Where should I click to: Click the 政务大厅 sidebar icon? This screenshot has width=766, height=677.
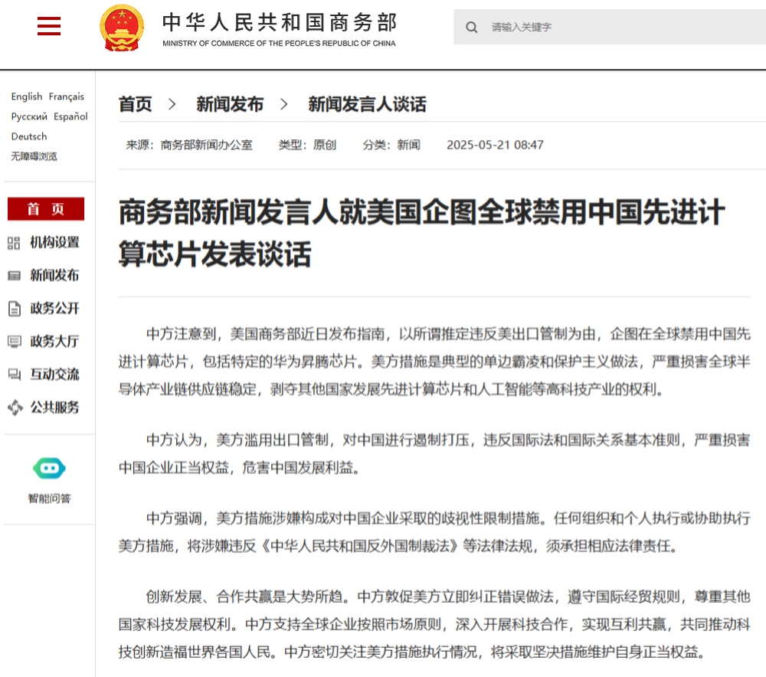click(14, 342)
